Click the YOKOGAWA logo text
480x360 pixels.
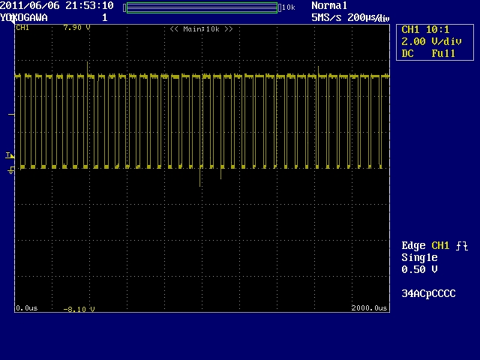click(25, 17)
